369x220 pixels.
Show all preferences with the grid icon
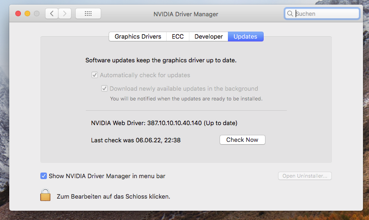coord(88,14)
